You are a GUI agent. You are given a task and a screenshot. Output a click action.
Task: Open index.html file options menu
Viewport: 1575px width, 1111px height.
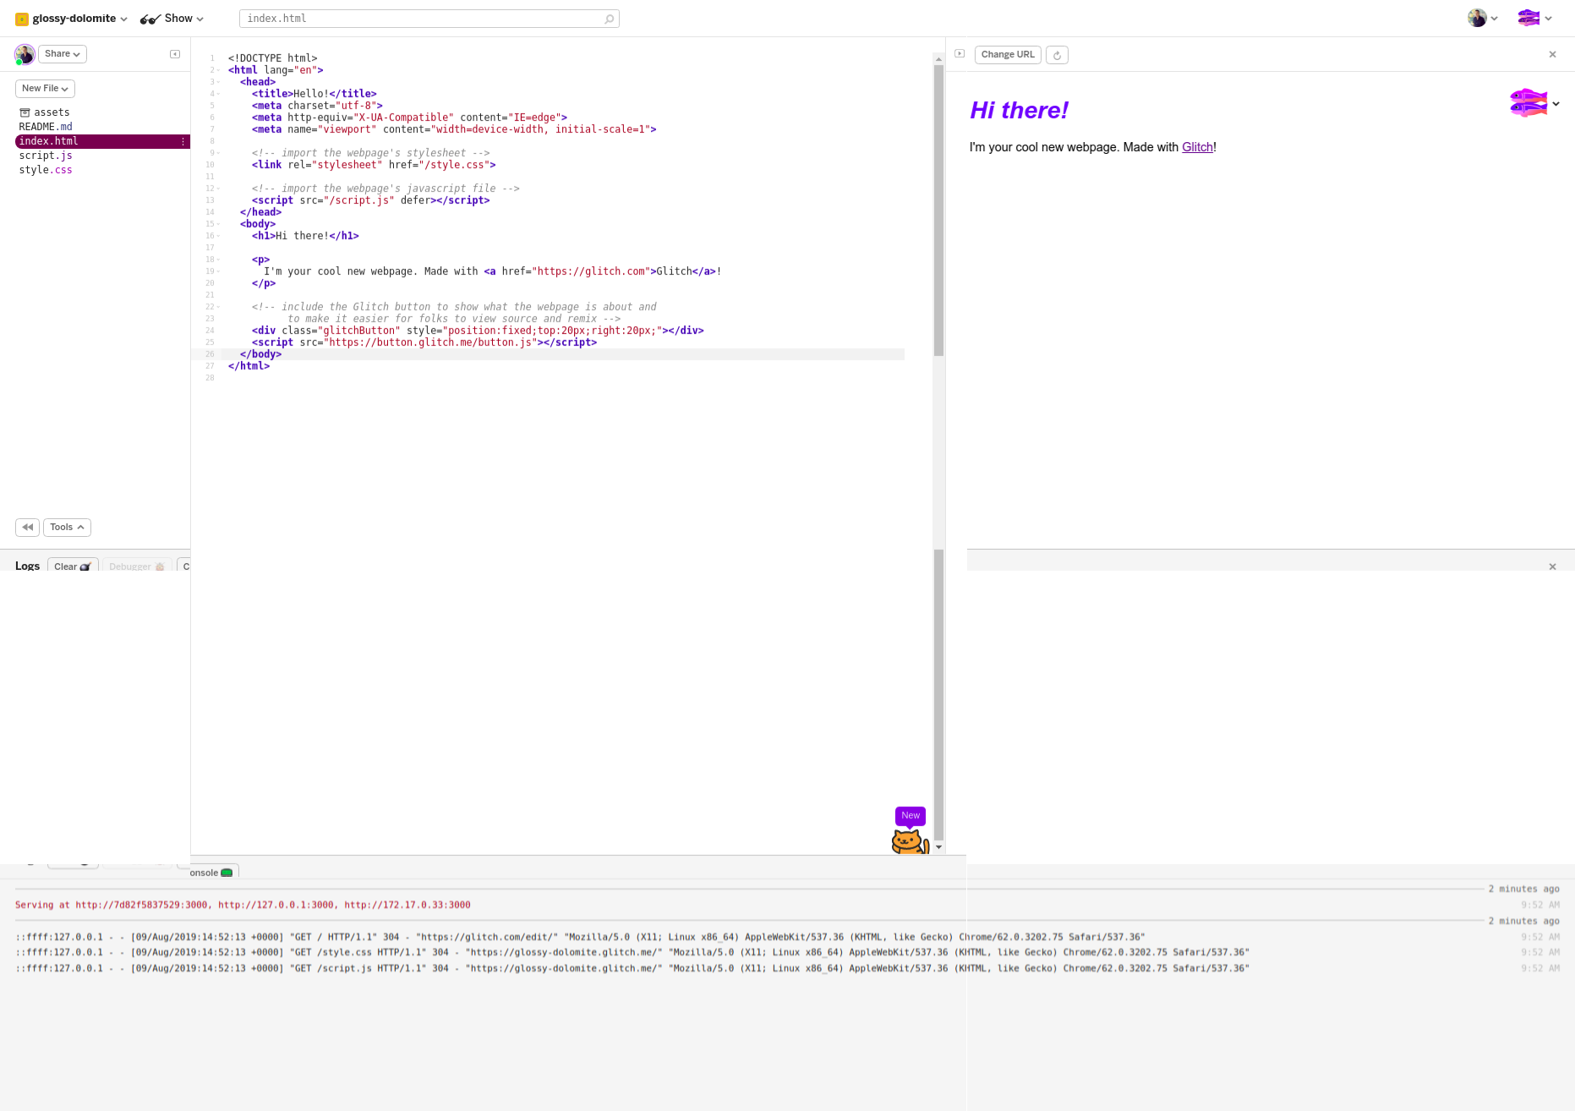pos(183,141)
